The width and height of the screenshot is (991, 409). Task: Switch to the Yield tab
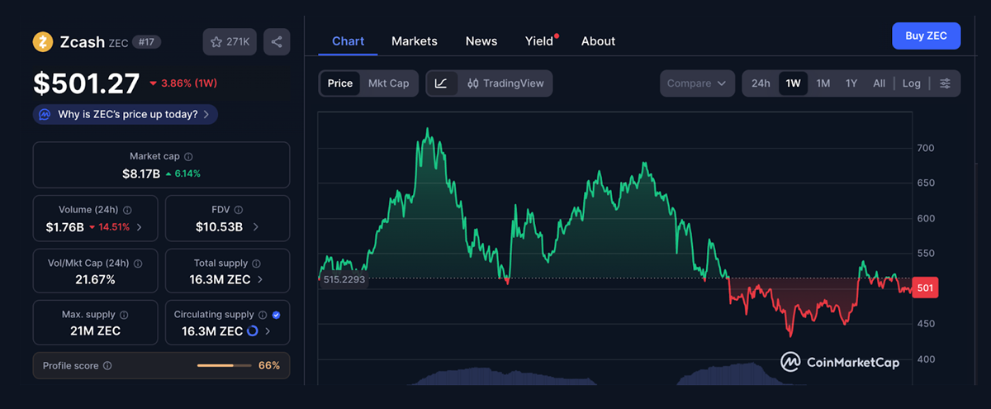539,40
